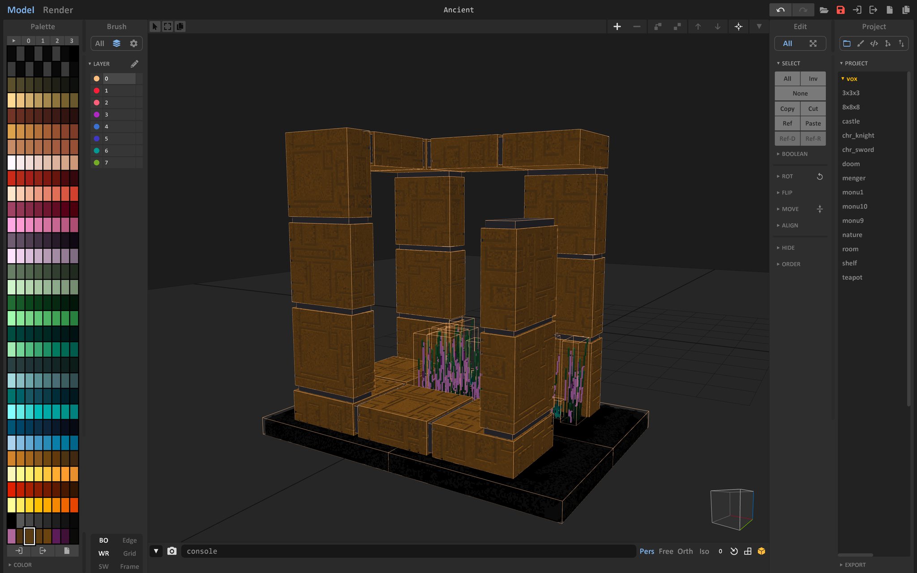This screenshot has width=917, height=573.
Task: Open the Brush settings gear icon
Action: pyautogui.click(x=134, y=43)
